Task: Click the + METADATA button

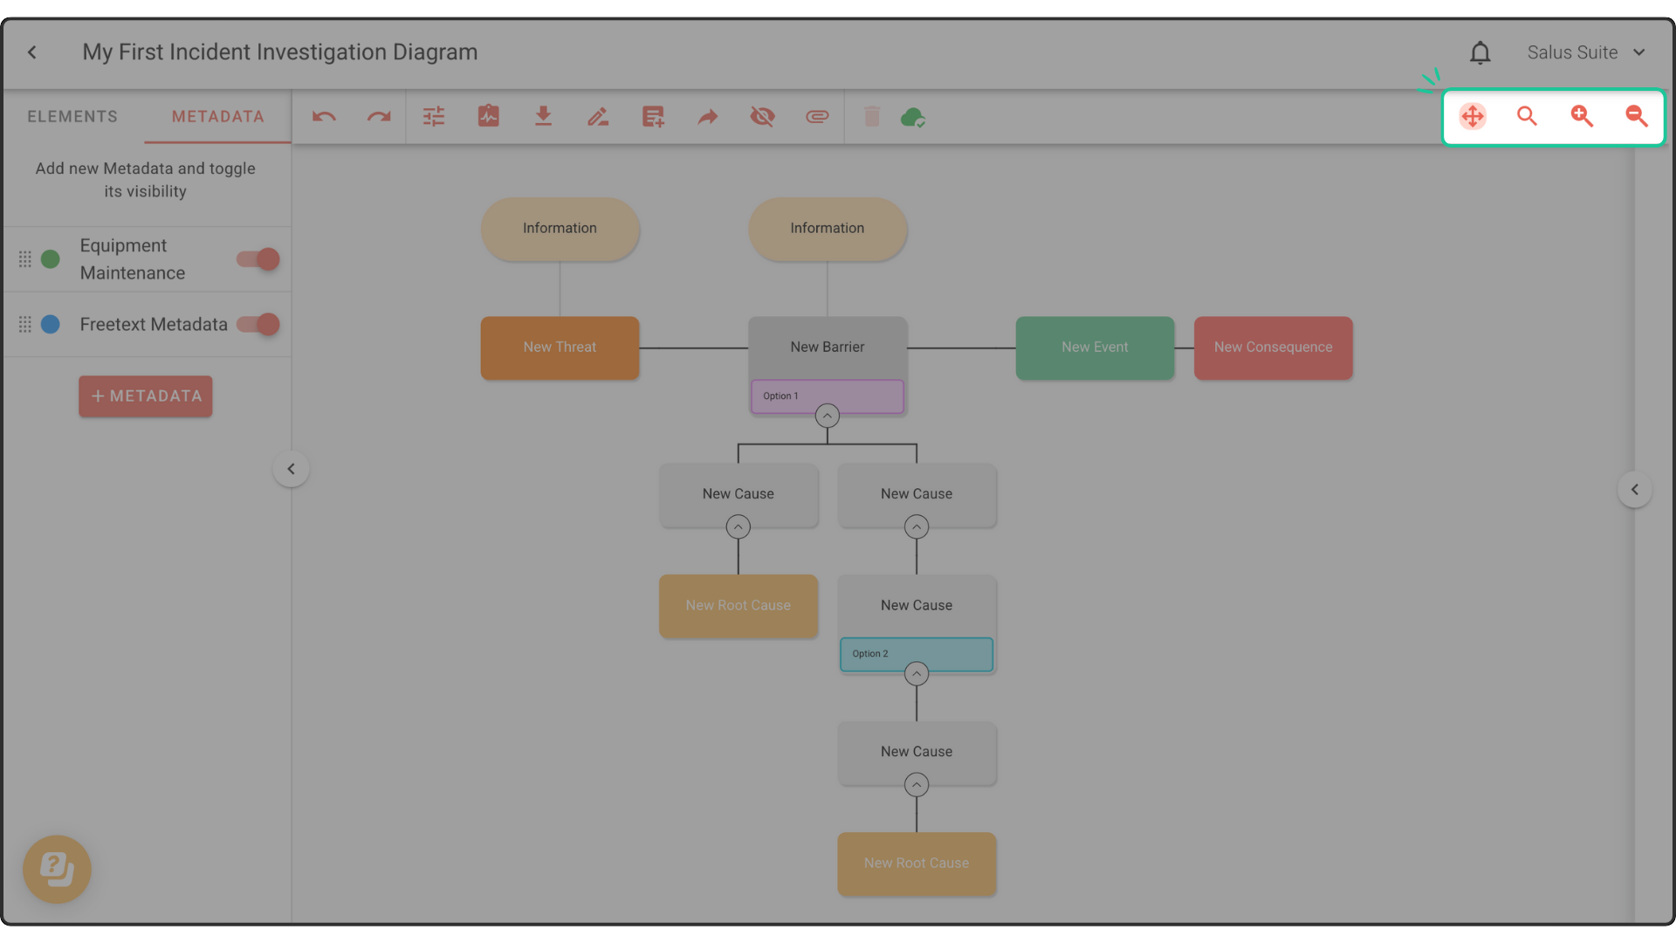Action: click(x=146, y=396)
